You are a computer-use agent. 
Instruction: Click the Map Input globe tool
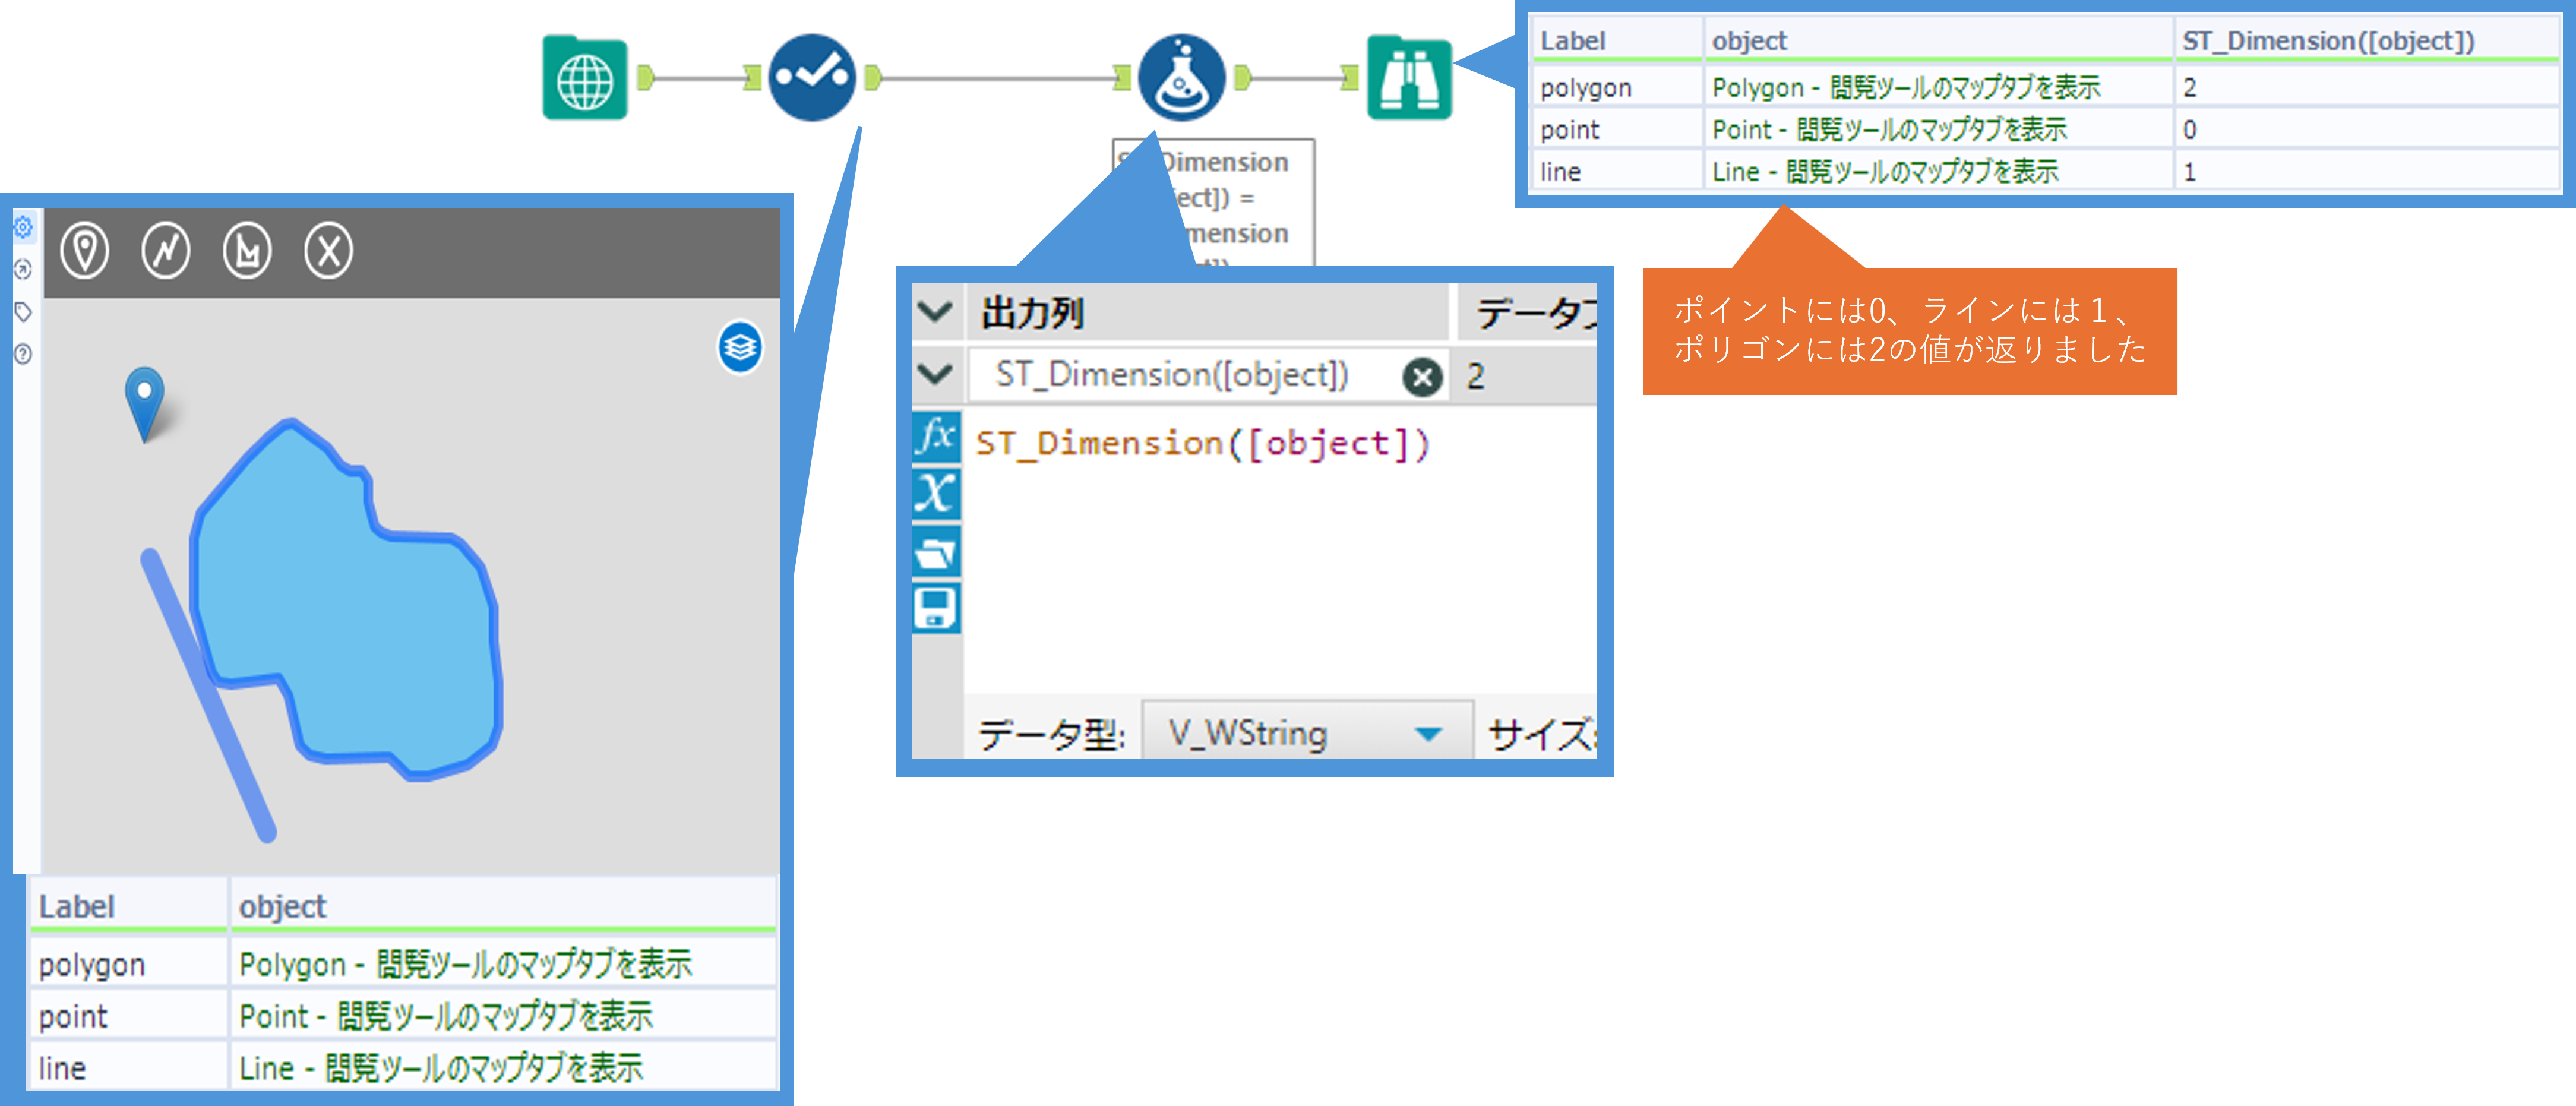coord(585,78)
